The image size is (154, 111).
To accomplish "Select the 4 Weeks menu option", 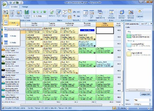I will (x=11, y=36).
